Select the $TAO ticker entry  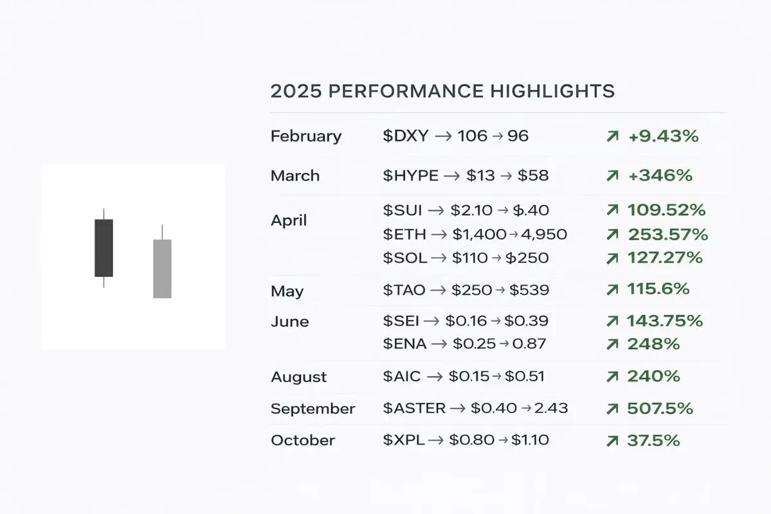[404, 290]
